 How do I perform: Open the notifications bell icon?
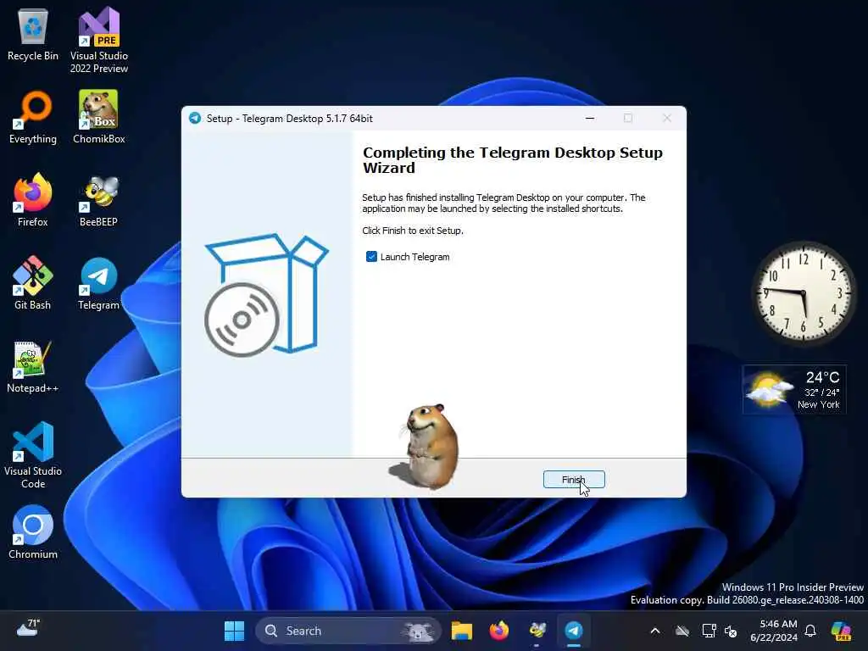[810, 631]
